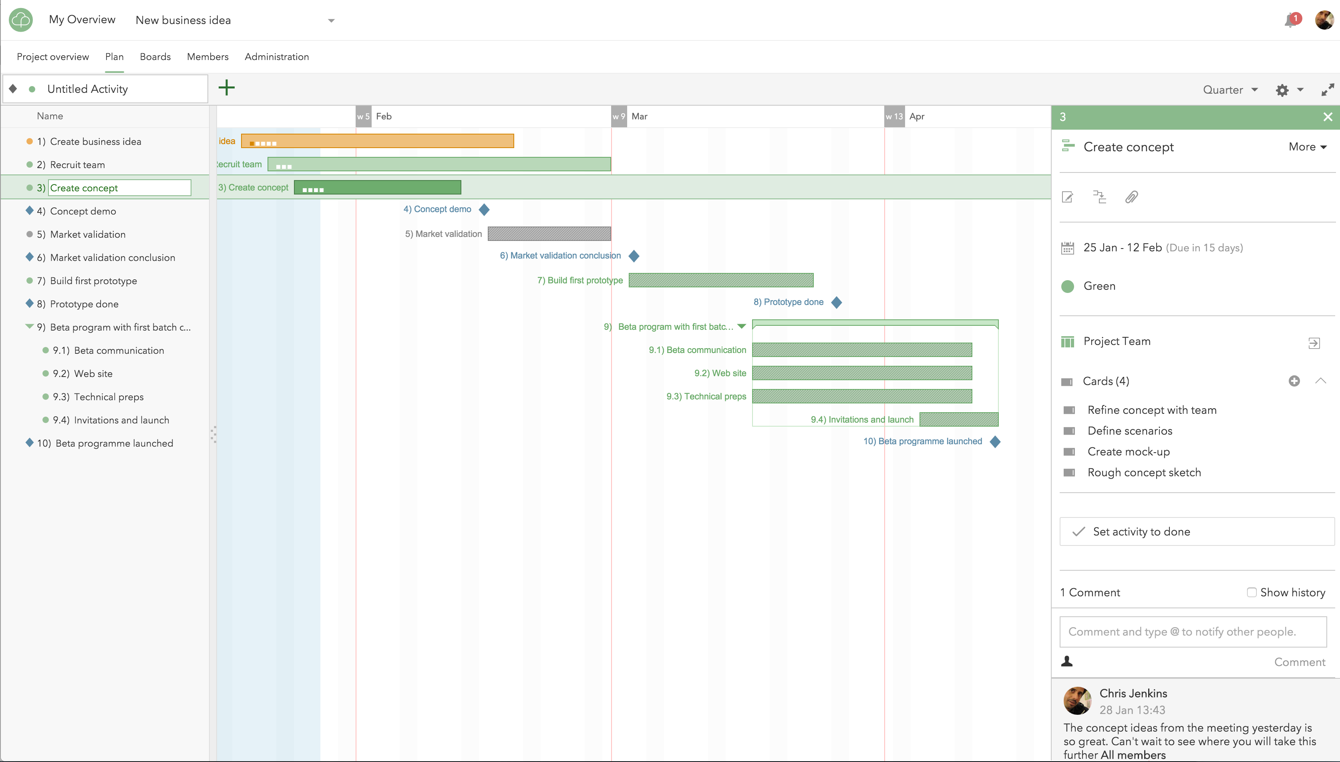Screen dimensions: 1340x762
Task: Click the add sub-activity hierarchy icon
Action: click(1100, 197)
